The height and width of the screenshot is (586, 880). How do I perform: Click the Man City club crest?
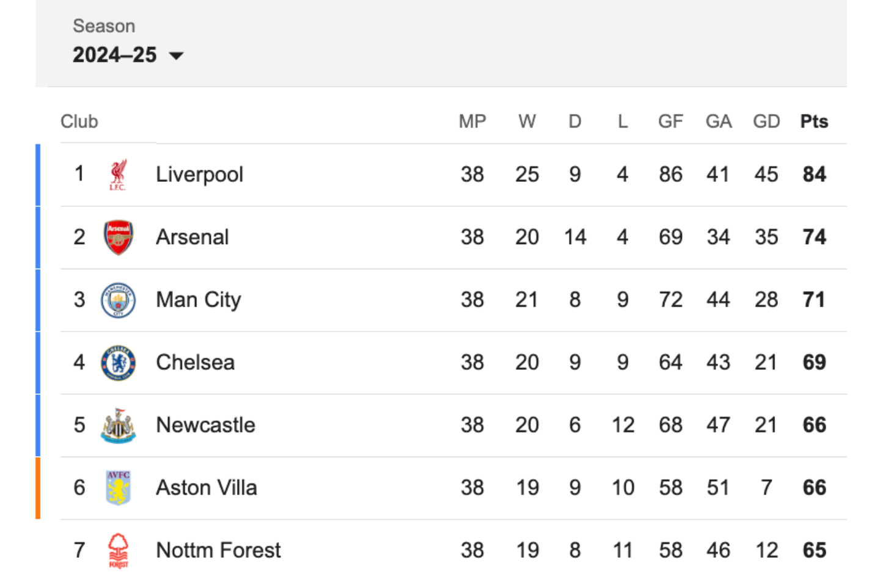click(118, 300)
